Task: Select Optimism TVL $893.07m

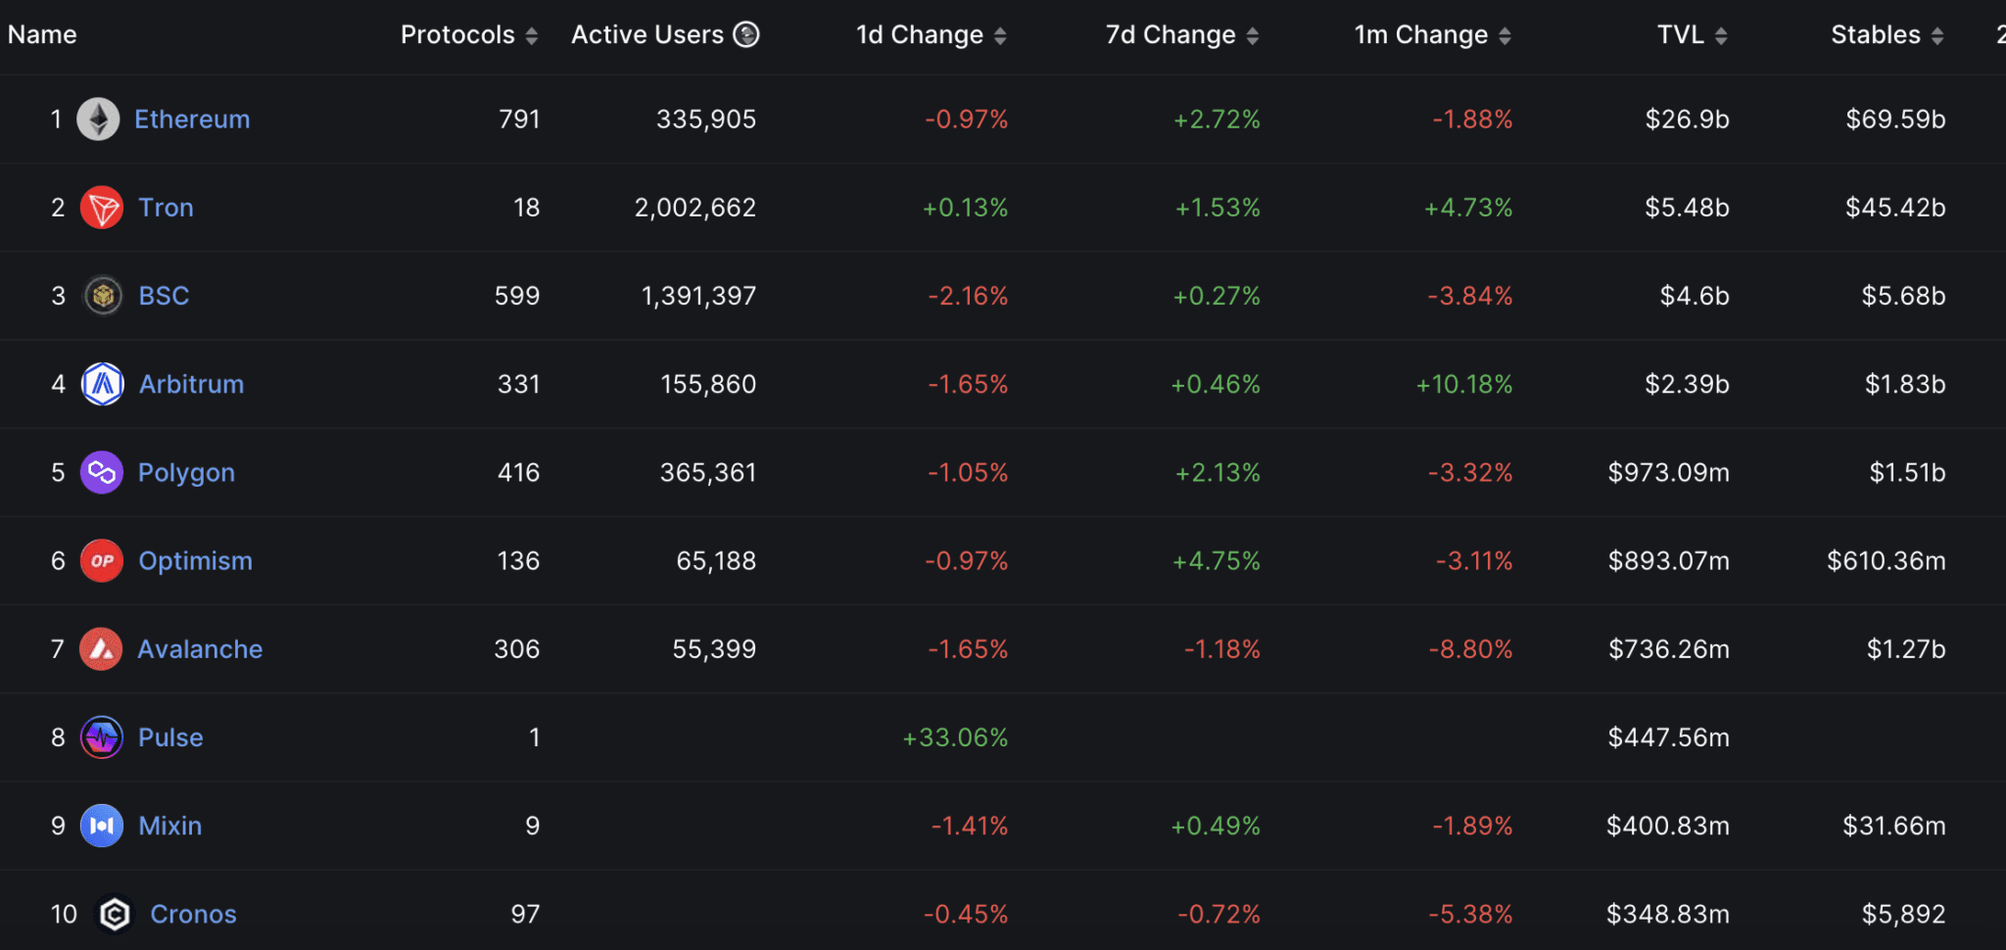Action: 1669,560
